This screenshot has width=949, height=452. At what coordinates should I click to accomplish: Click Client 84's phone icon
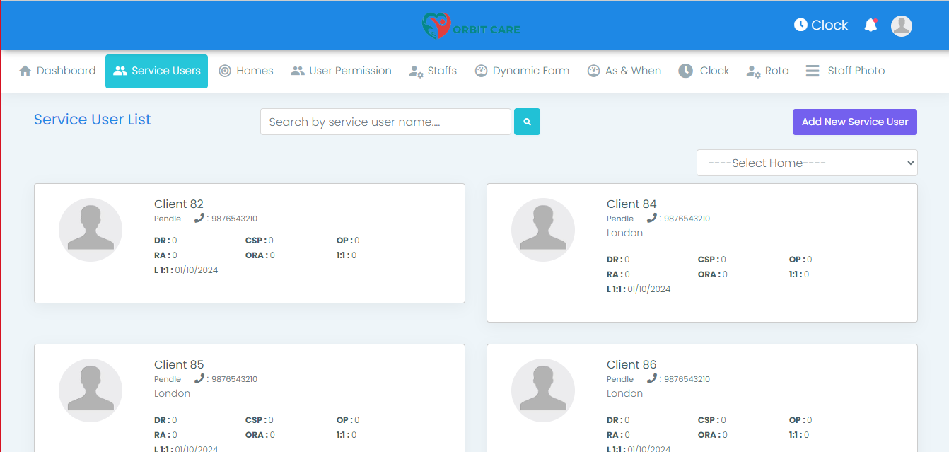tap(652, 219)
